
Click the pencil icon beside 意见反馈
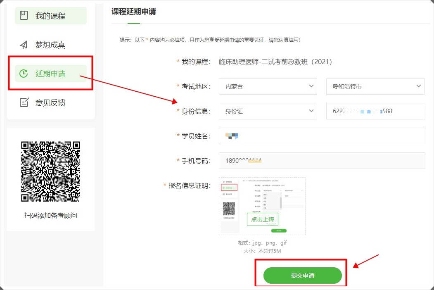[x=24, y=102]
